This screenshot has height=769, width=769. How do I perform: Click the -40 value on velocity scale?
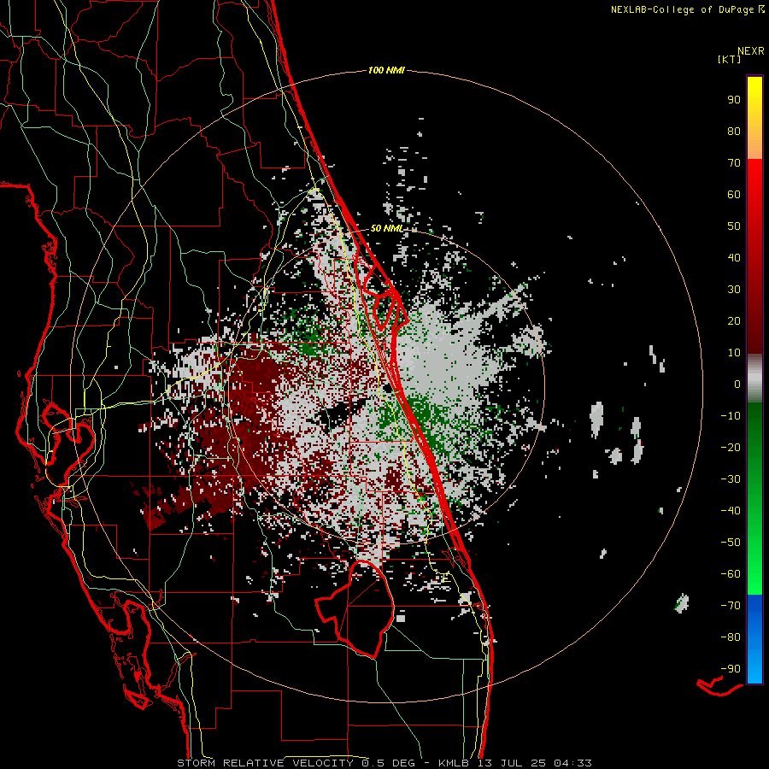(x=731, y=511)
